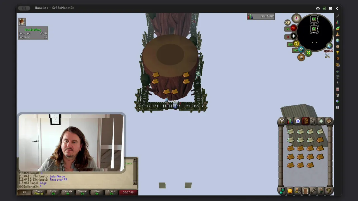The width and height of the screenshot is (358, 201).
Task: Select the Clan chat tab
Action: tap(97, 192)
